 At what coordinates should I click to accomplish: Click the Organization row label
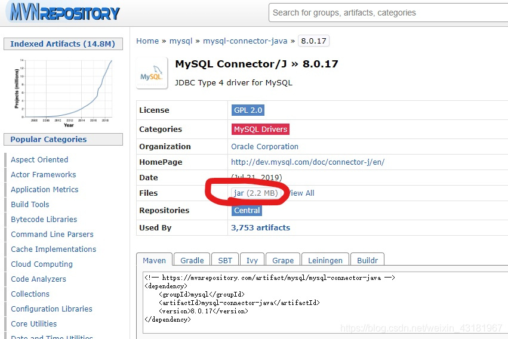point(165,147)
